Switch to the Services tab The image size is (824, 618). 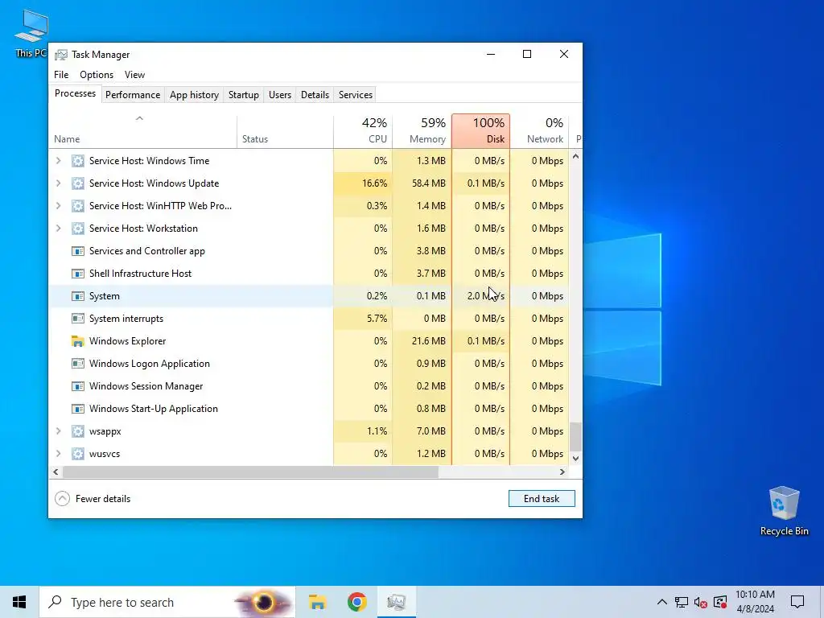pyautogui.click(x=355, y=95)
